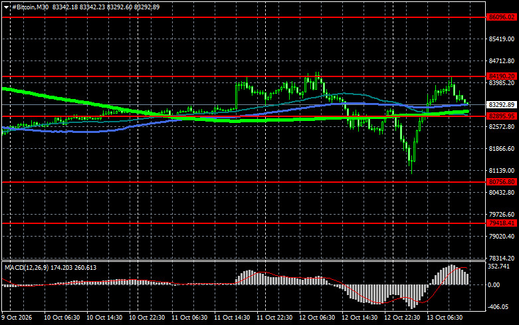This screenshot has width=519, height=325.
Task: Click the 79020.40 price axis label
Action: click(x=502, y=237)
